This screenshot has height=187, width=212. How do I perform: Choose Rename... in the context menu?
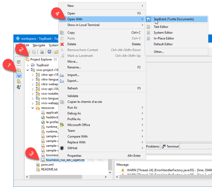102,67
